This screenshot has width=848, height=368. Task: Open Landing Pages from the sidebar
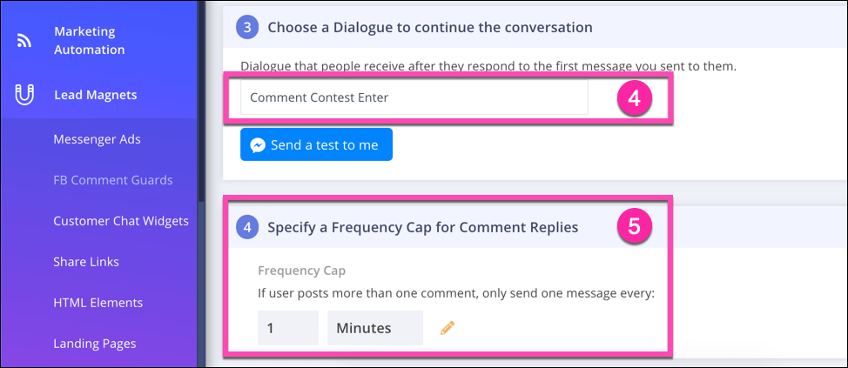click(x=95, y=344)
